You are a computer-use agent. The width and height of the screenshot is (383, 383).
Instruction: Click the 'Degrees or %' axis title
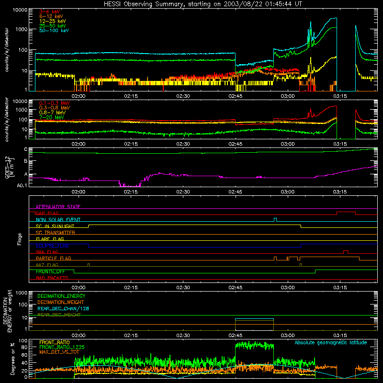(x=12, y=358)
